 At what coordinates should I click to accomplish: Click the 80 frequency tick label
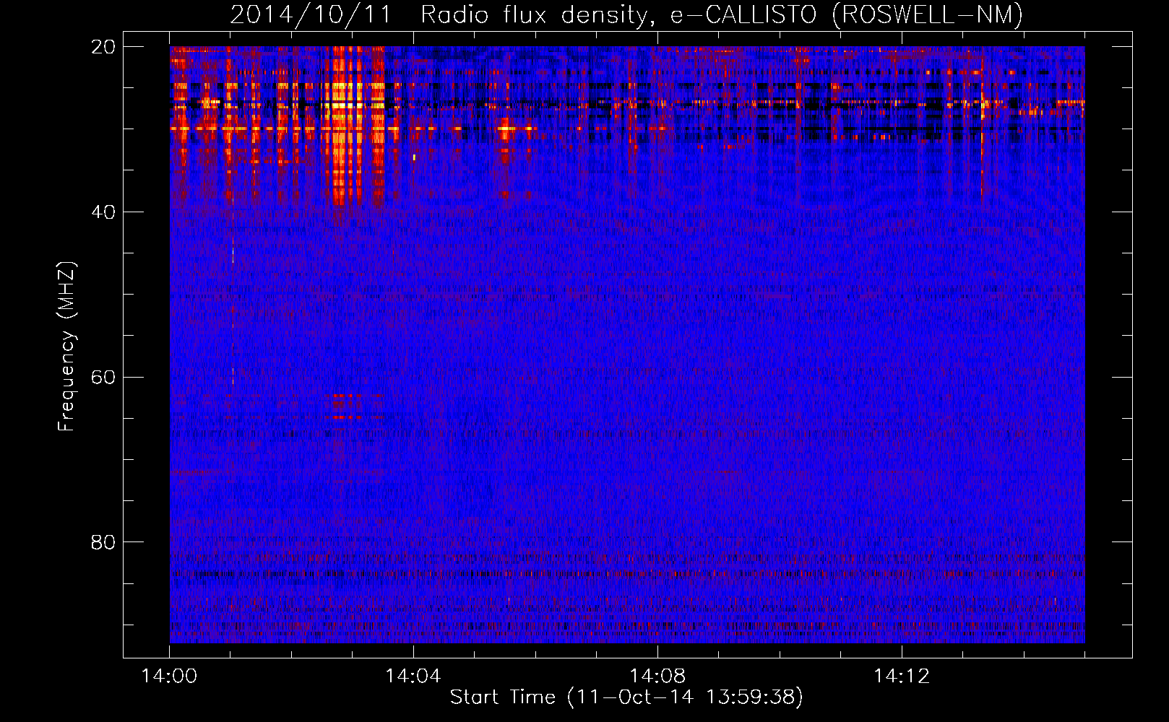103,542
